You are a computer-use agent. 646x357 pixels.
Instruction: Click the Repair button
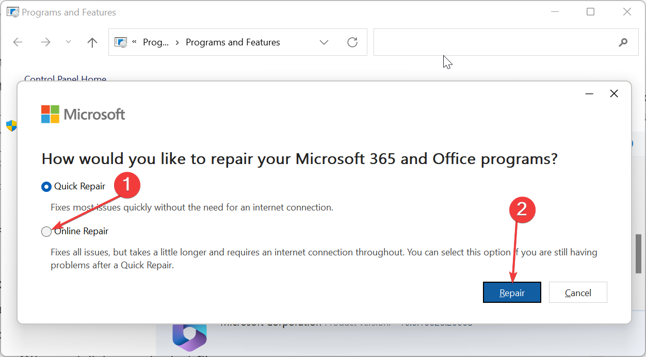[512, 293]
